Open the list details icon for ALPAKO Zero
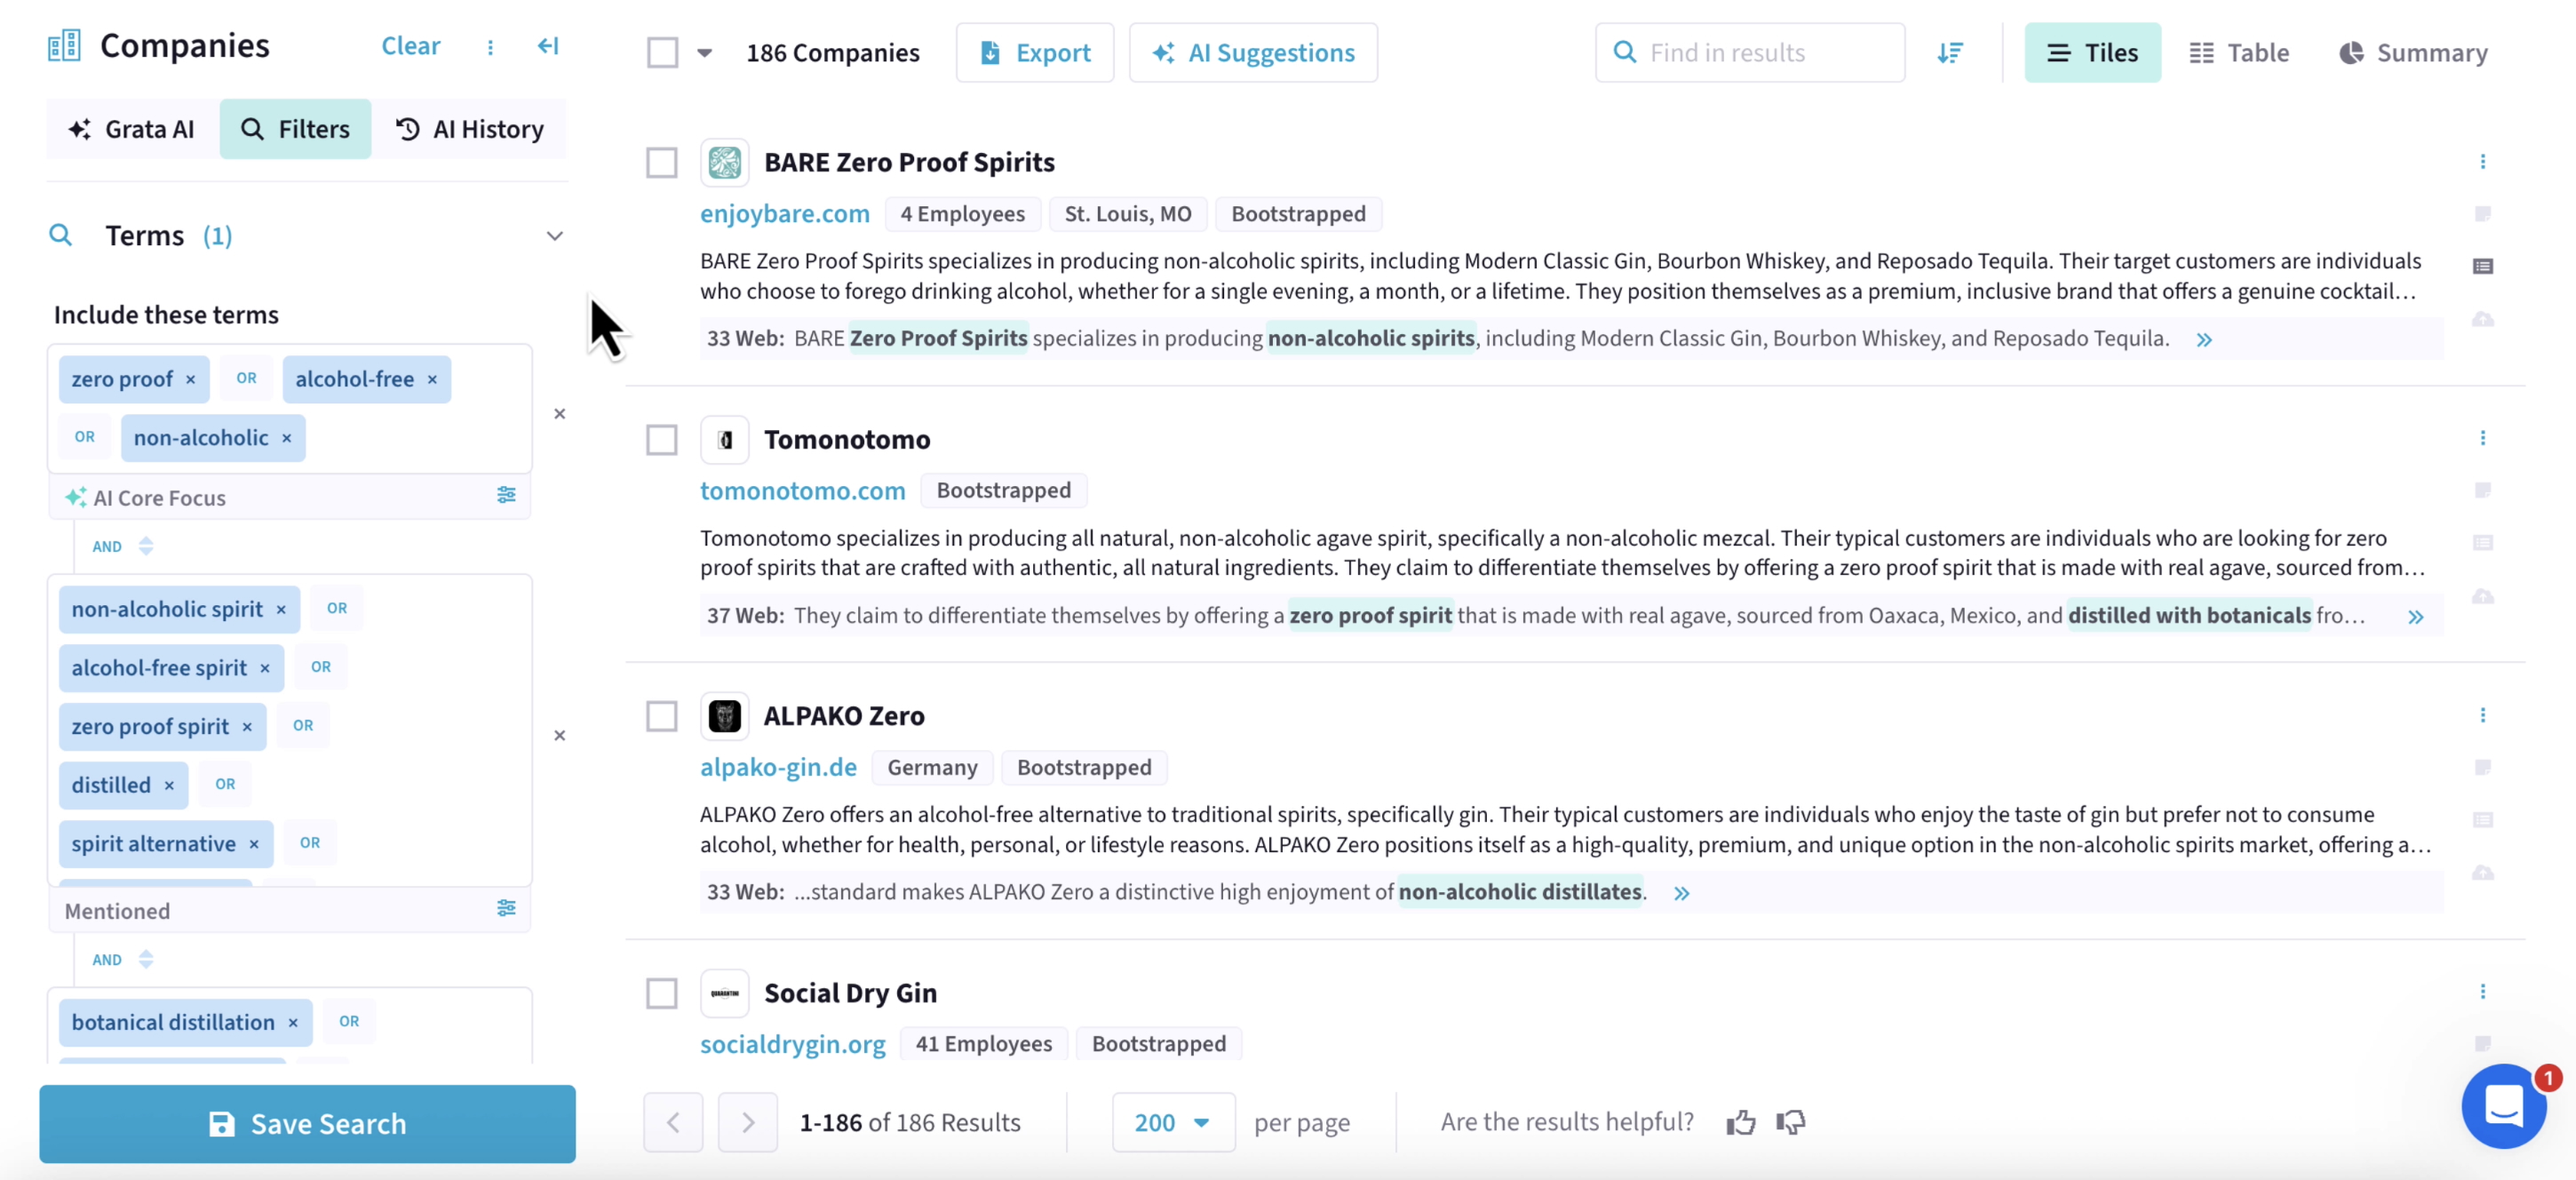This screenshot has width=2576, height=1180. [x=2484, y=819]
